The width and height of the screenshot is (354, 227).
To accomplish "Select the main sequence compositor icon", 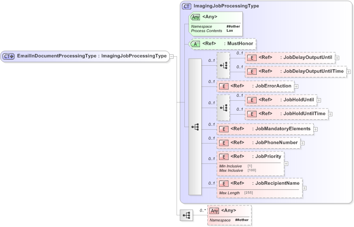I will [x=195, y=127].
